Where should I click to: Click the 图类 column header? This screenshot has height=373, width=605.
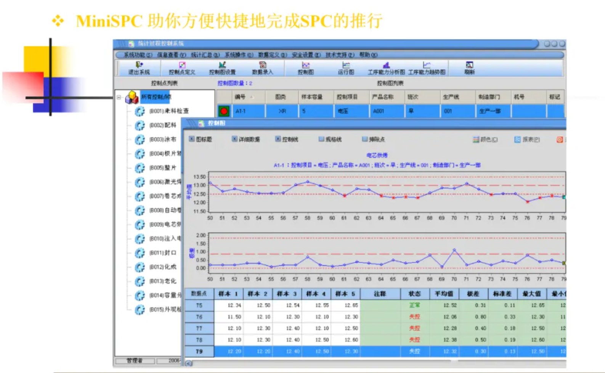(x=282, y=97)
